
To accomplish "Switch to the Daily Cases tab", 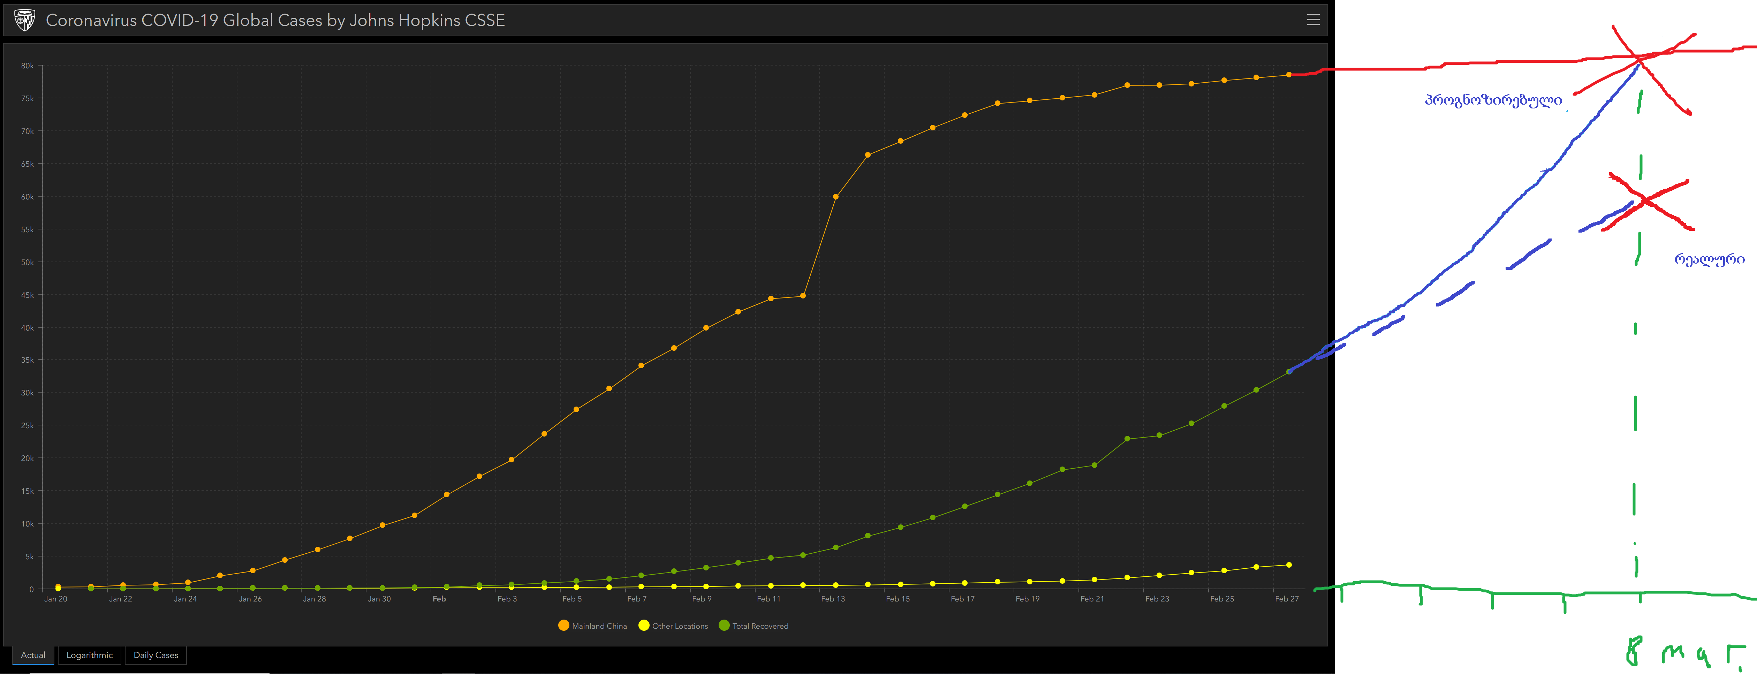I will [156, 655].
